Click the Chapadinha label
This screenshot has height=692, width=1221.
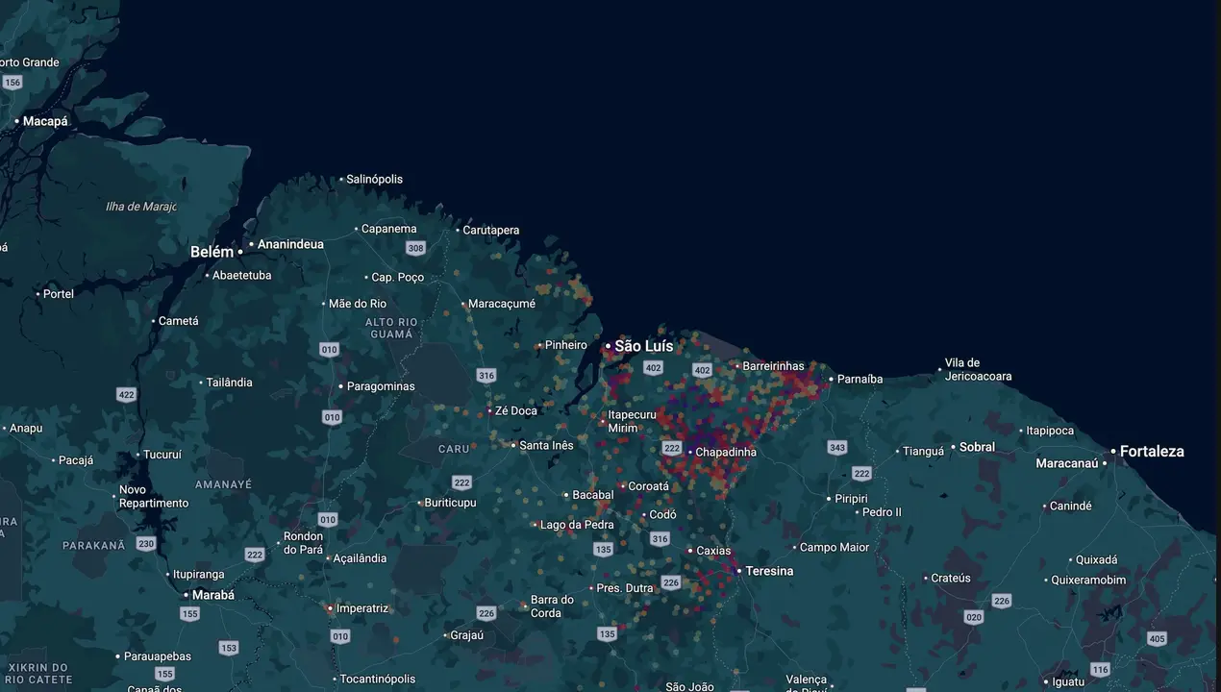[x=726, y=452]
